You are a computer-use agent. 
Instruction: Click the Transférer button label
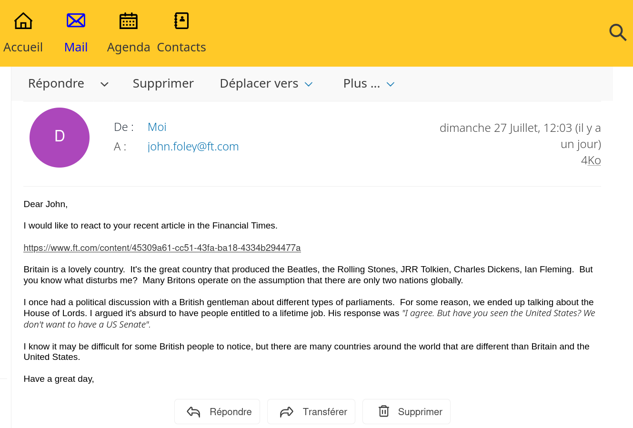[x=325, y=412]
